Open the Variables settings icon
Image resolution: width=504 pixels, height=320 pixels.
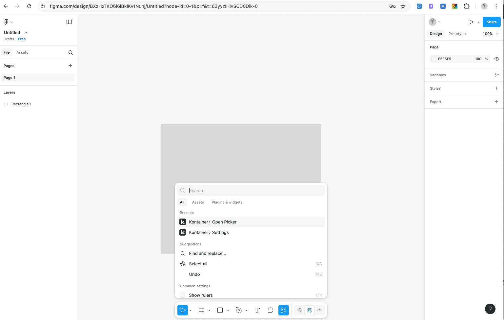click(x=496, y=75)
